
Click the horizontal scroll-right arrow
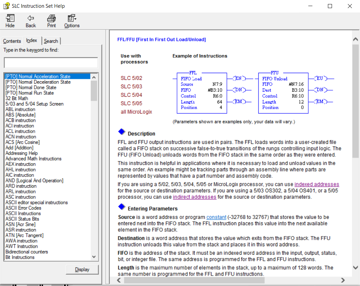(x=342, y=280)
